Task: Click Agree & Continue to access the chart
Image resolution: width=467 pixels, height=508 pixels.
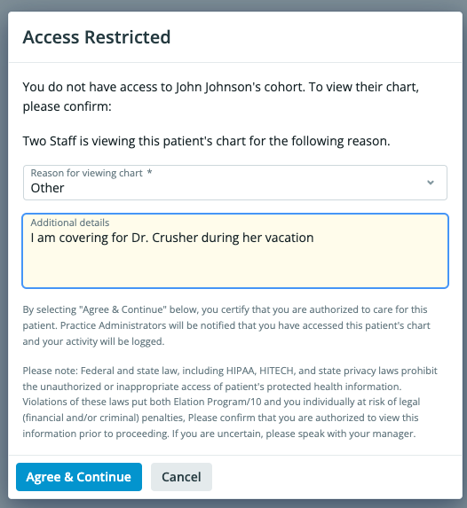Action: point(79,477)
